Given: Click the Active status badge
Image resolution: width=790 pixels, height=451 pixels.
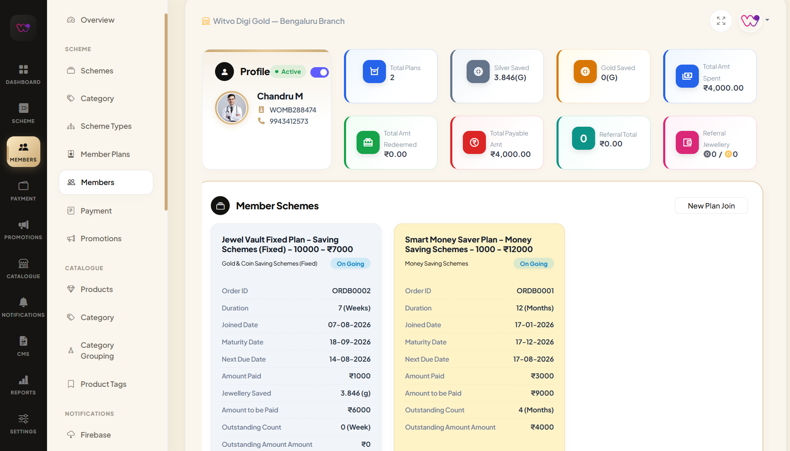Looking at the screenshot, I should (x=288, y=72).
